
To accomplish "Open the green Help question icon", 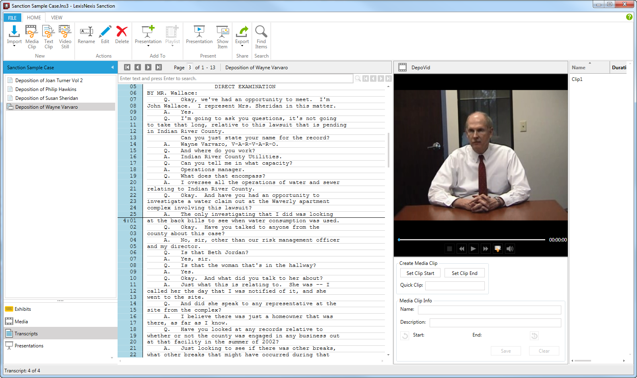I will (629, 17).
